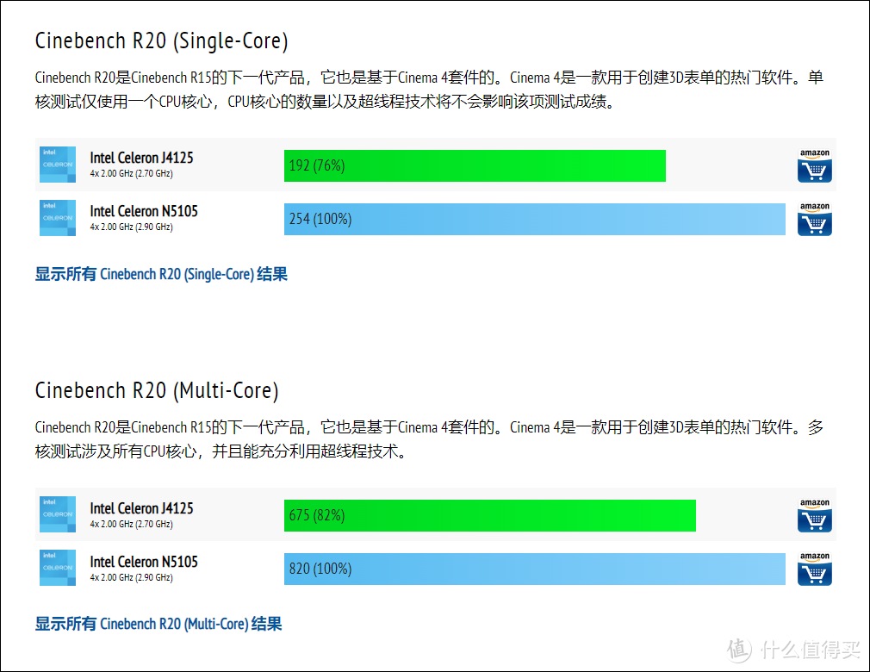Click the Intel Celeron badge beside J4125 multi-core row
The height and width of the screenshot is (672, 870).
(x=57, y=514)
